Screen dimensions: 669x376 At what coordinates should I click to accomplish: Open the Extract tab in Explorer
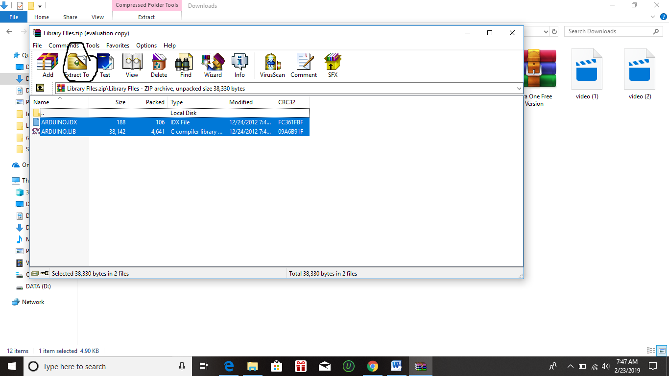tap(146, 17)
